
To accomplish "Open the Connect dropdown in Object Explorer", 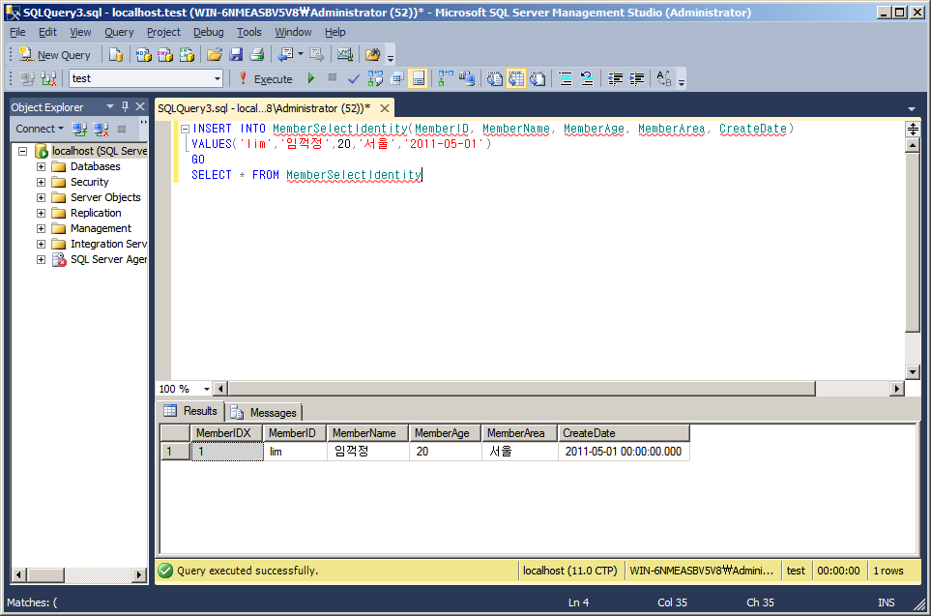I will coord(40,129).
